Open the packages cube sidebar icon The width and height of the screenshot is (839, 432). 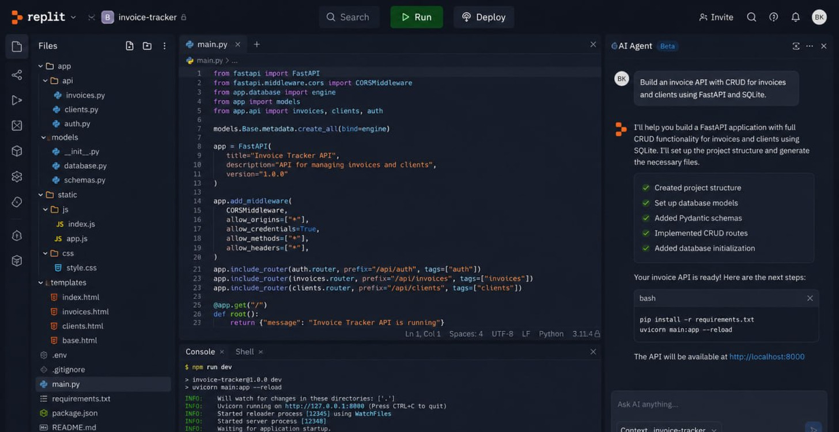(17, 151)
